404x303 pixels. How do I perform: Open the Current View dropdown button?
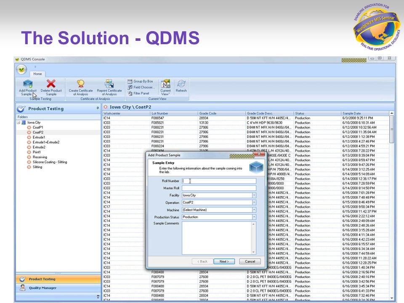tap(165, 88)
